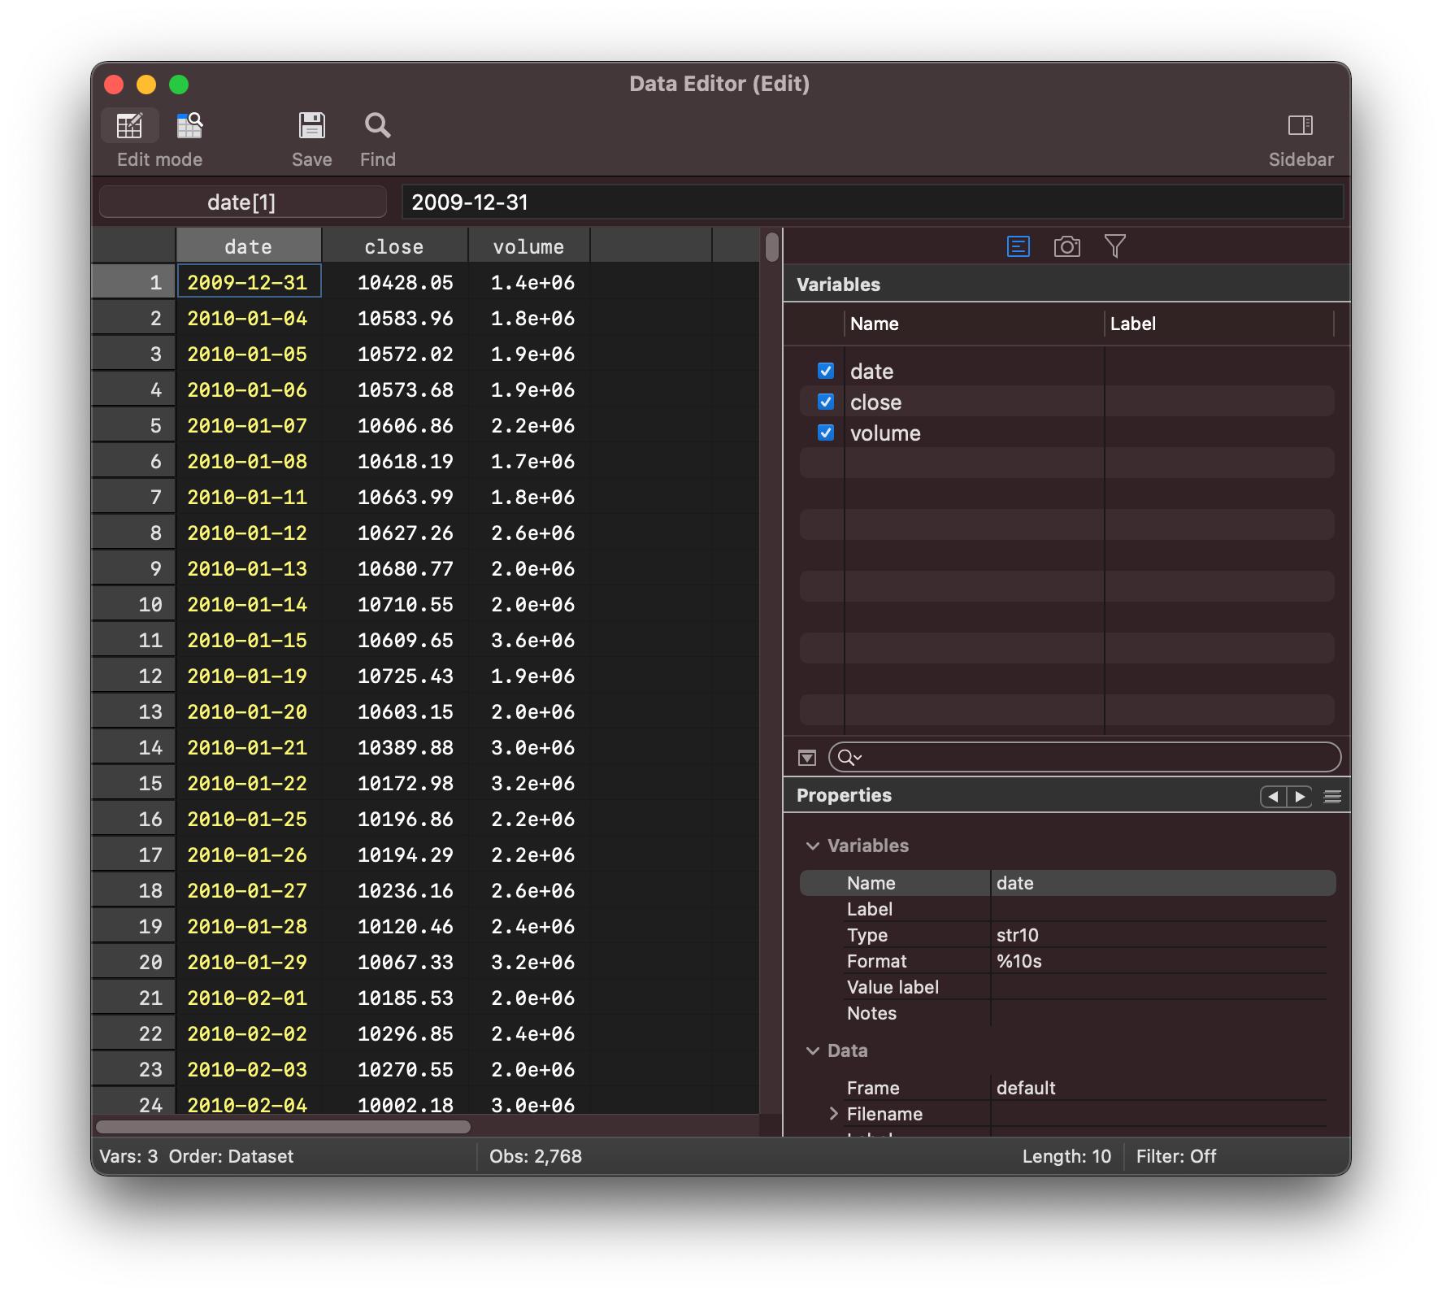Image resolution: width=1442 pixels, height=1296 pixels.
Task: Select the Variables list view icon
Action: tap(1018, 246)
